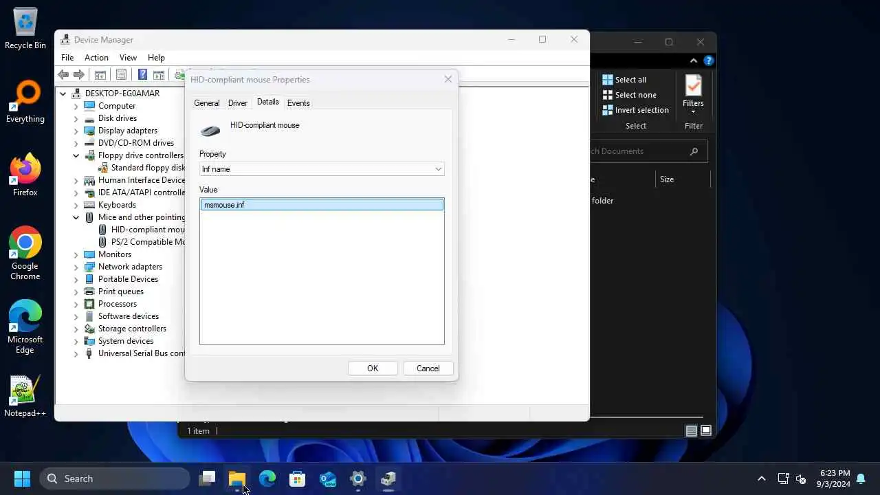Viewport: 880px width, 495px height.
Task: Click the System devices category icon
Action: (x=89, y=341)
